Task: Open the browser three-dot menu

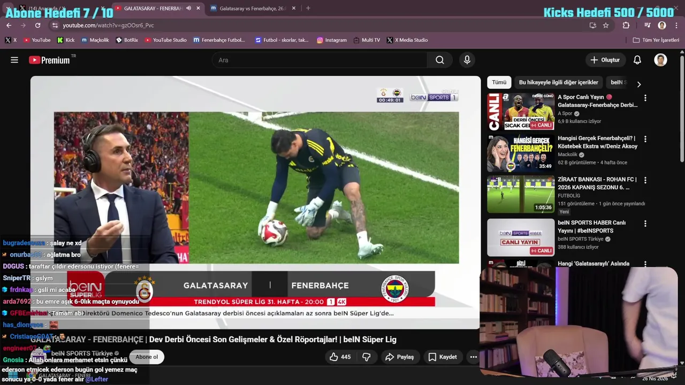Action: [x=675, y=25]
